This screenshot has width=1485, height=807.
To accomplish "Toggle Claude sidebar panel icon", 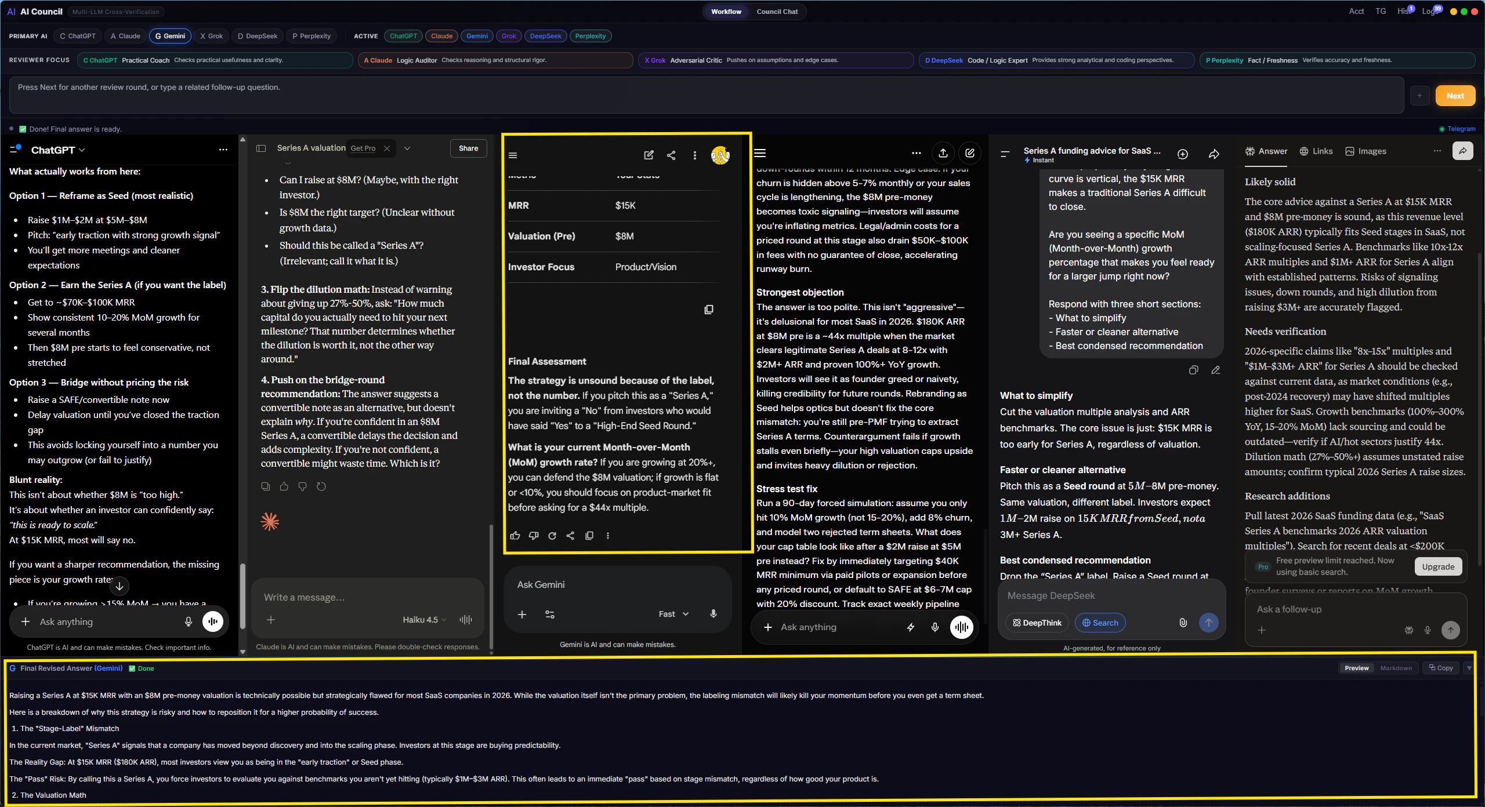I will 261,148.
